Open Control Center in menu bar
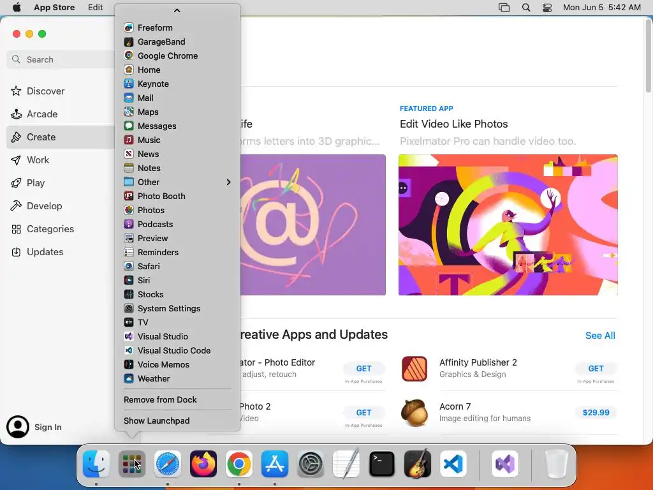653x490 pixels. (x=547, y=8)
